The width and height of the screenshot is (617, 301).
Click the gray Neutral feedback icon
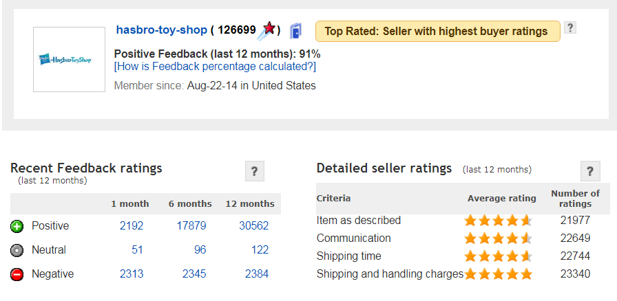[x=17, y=250]
